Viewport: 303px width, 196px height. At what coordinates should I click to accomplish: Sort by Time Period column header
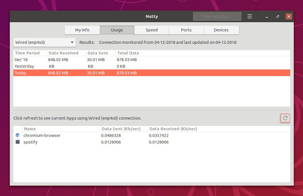click(30, 53)
